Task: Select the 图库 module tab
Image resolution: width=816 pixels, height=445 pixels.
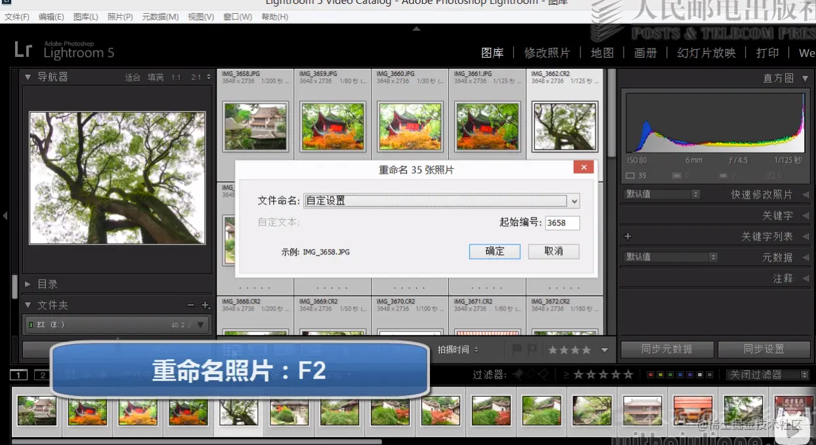Action: coord(492,53)
